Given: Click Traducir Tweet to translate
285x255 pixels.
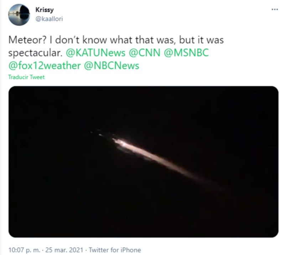Looking at the screenshot, I should (26, 77).
